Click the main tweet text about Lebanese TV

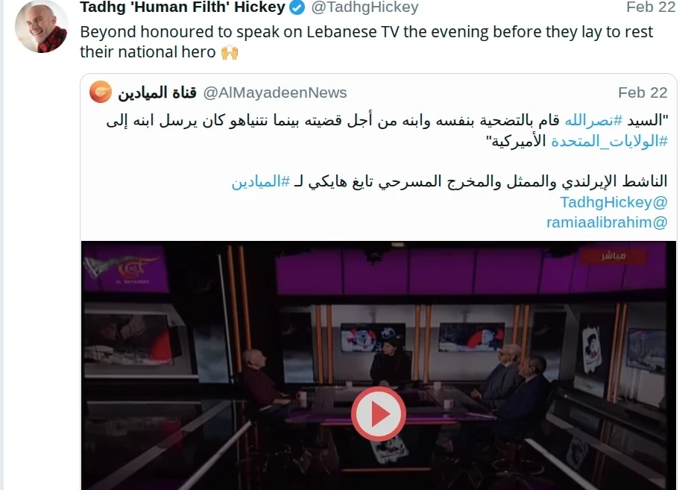(x=367, y=42)
